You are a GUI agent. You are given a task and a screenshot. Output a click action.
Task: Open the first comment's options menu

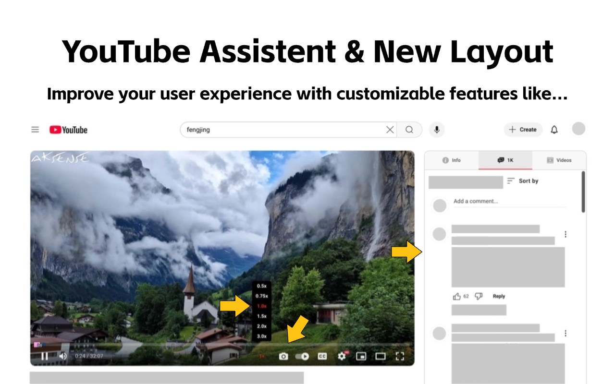tap(566, 234)
